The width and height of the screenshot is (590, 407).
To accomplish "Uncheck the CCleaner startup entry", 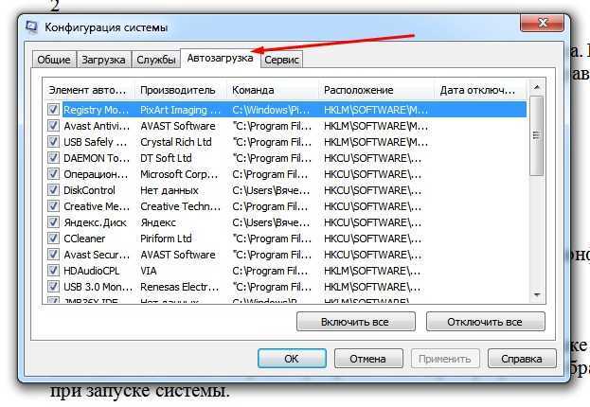I will click(53, 239).
